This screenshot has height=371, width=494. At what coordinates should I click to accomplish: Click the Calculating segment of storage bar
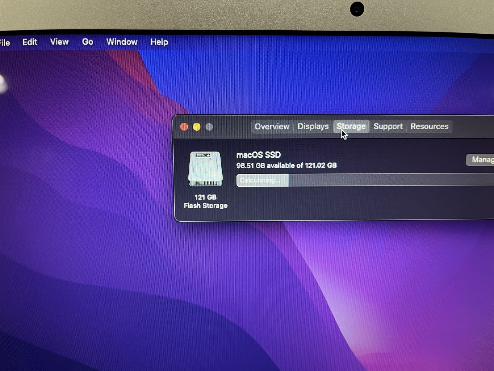tap(262, 181)
